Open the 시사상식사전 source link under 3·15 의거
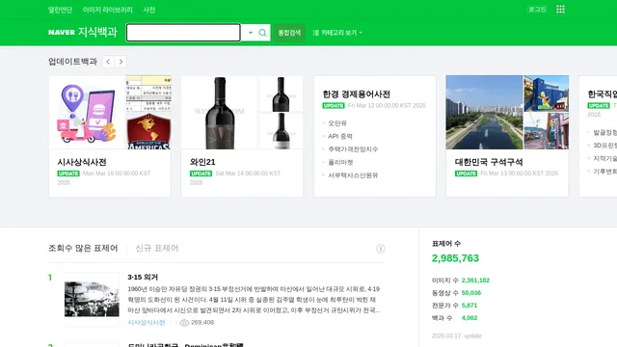Screen dimensions: 617x347 pyautogui.click(x=147, y=323)
